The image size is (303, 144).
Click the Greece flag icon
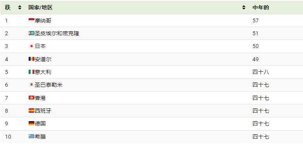click(31, 137)
